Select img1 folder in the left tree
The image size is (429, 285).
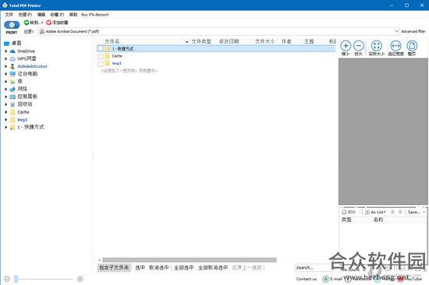coord(22,120)
